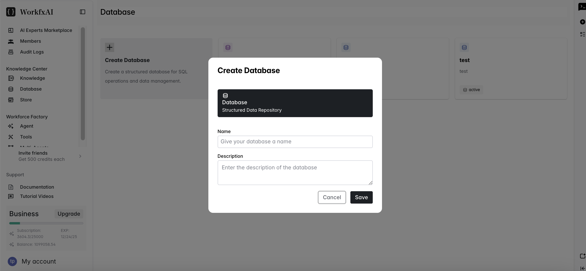
Task: Click the subscription credits progress bar
Action: pyautogui.click(x=46, y=223)
